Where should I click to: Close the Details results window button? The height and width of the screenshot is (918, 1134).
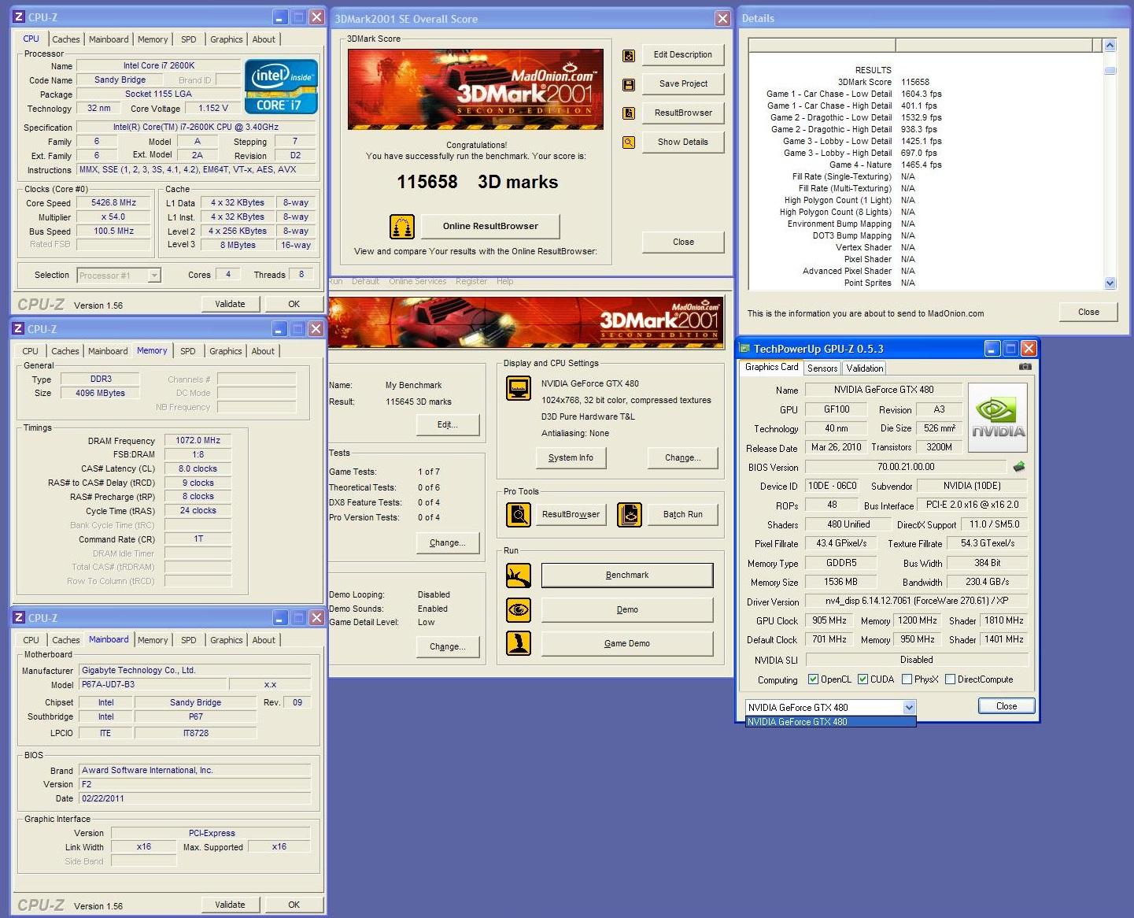point(1088,312)
